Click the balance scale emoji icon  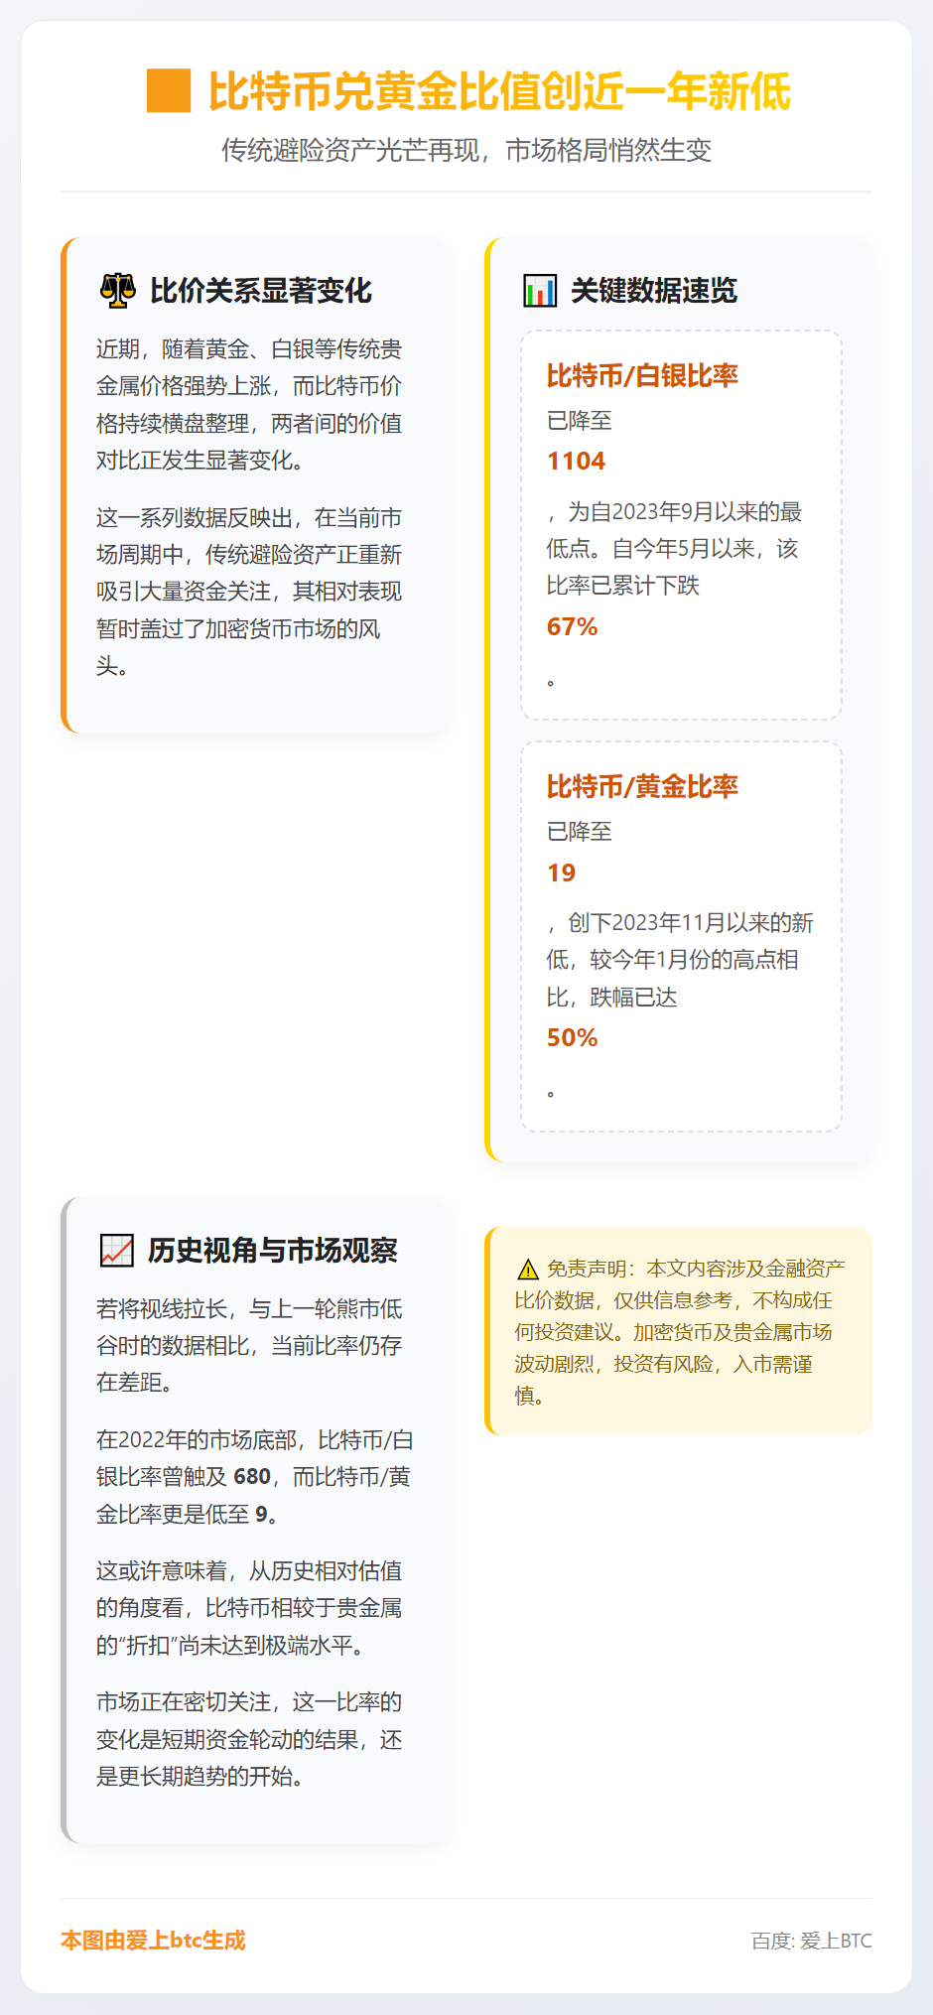118,291
